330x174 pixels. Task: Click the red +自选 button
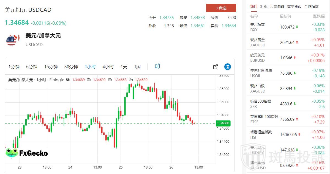221,8
